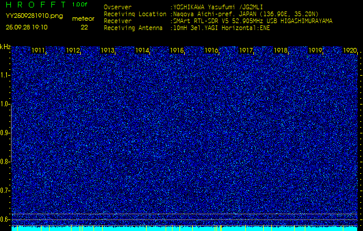Click the 1911 time label
The image size is (363, 231).
(38, 50)
